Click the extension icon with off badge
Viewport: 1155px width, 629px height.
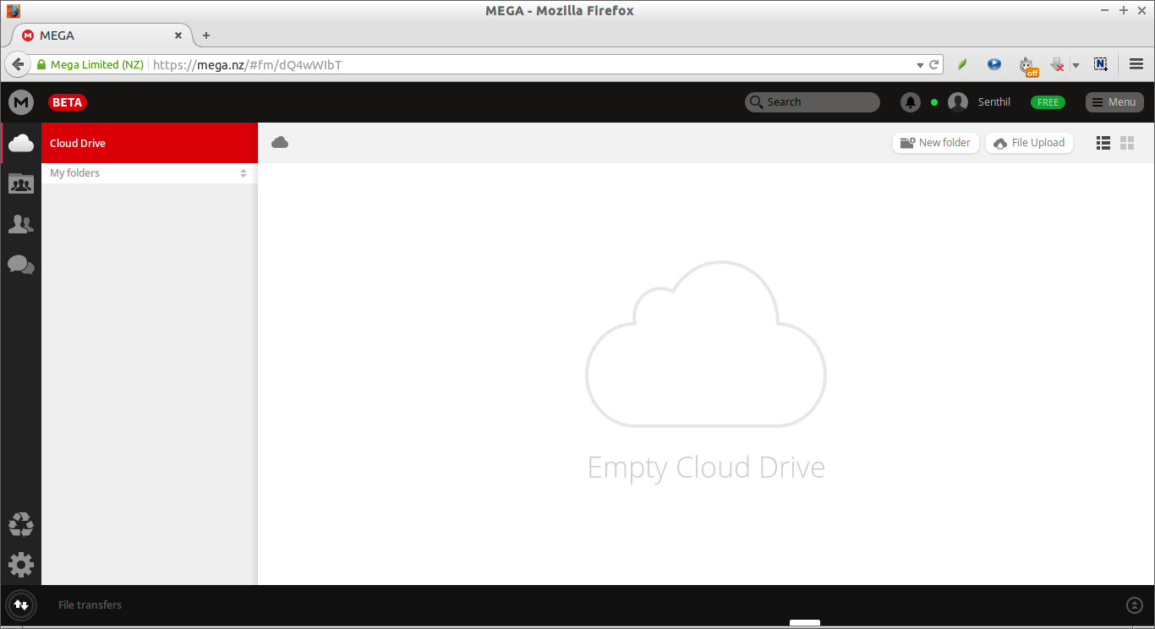pyautogui.click(x=1027, y=66)
